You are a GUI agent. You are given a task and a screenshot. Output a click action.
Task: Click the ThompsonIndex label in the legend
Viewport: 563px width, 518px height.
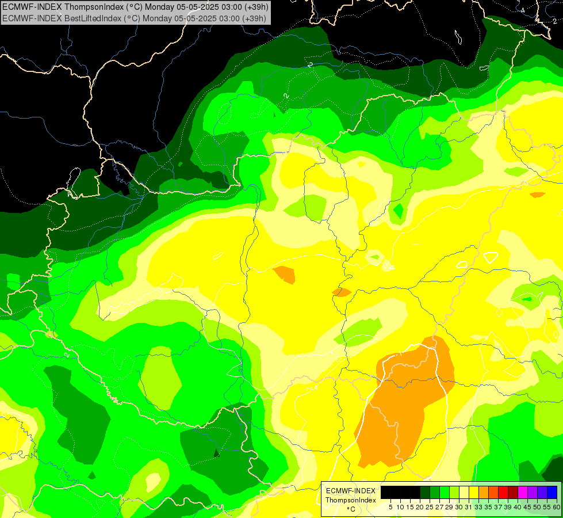(351, 500)
